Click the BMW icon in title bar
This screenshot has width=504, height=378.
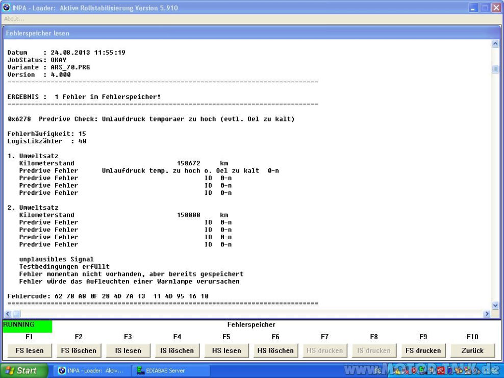(7, 7)
